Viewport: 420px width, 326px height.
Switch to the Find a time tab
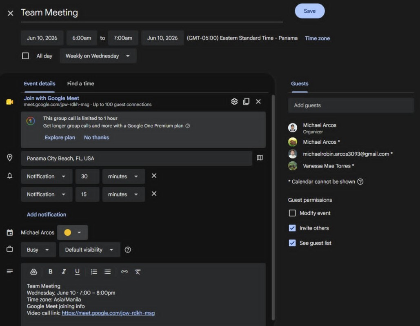tap(81, 84)
